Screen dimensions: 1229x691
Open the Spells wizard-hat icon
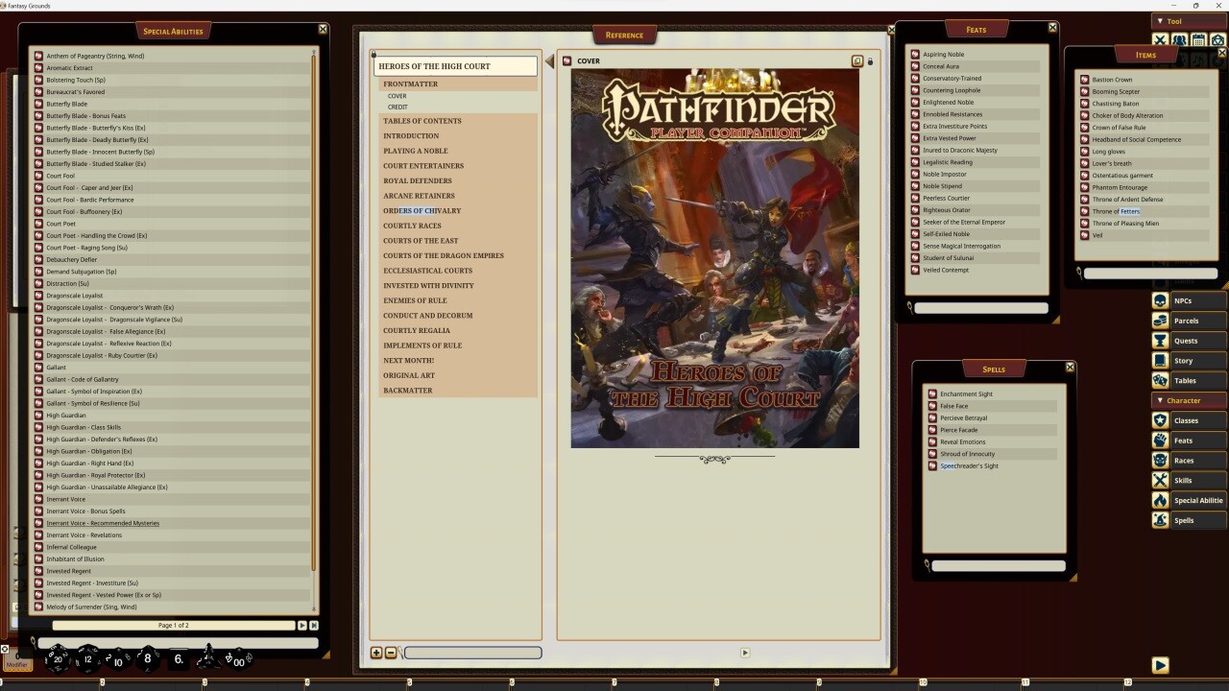click(1160, 519)
